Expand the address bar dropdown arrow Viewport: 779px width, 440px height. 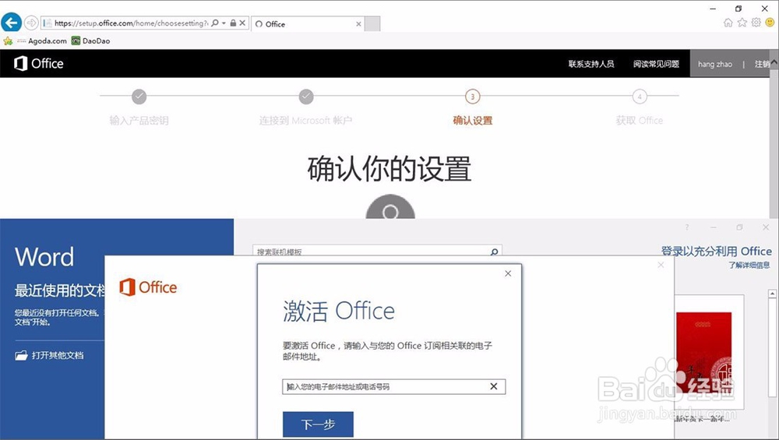(x=224, y=23)
